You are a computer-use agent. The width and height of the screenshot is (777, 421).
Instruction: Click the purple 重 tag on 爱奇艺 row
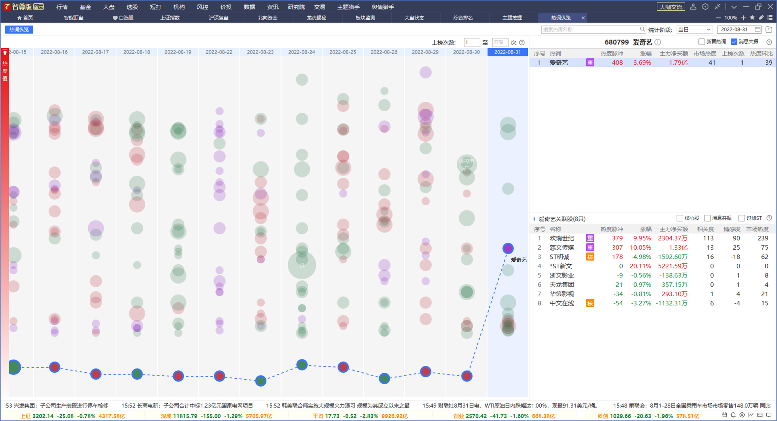pyautogui.click(x=590, y=62)
